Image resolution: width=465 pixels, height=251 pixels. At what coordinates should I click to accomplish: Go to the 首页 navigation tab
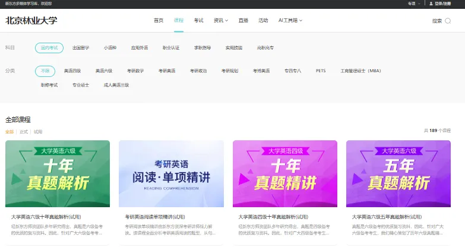(159, 21)
